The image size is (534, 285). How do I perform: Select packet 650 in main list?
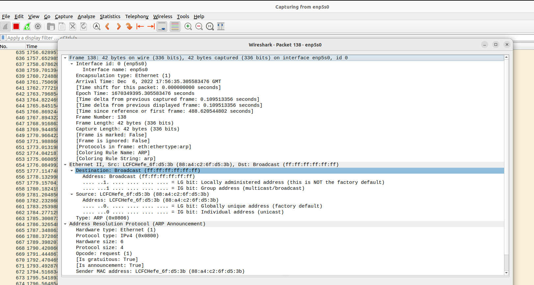29,142
